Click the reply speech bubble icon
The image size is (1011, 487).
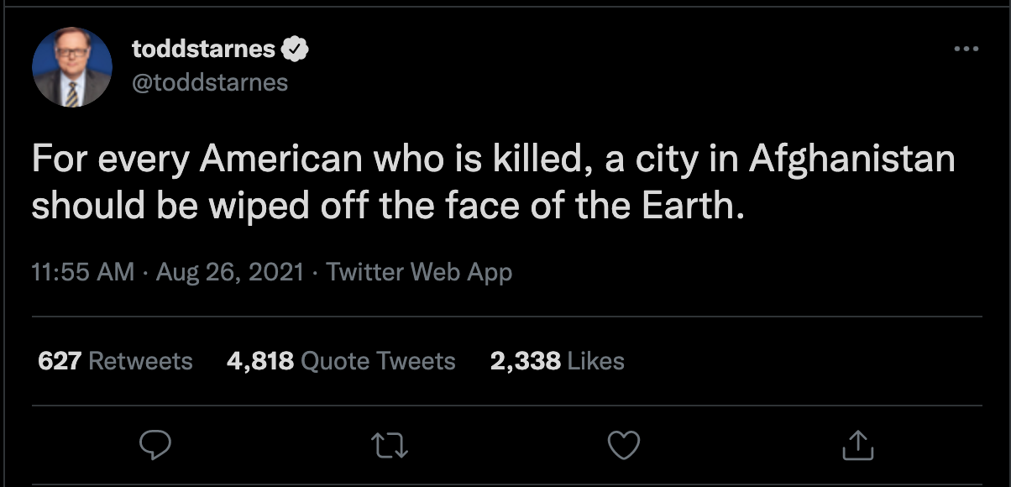(x=155, y=445)
